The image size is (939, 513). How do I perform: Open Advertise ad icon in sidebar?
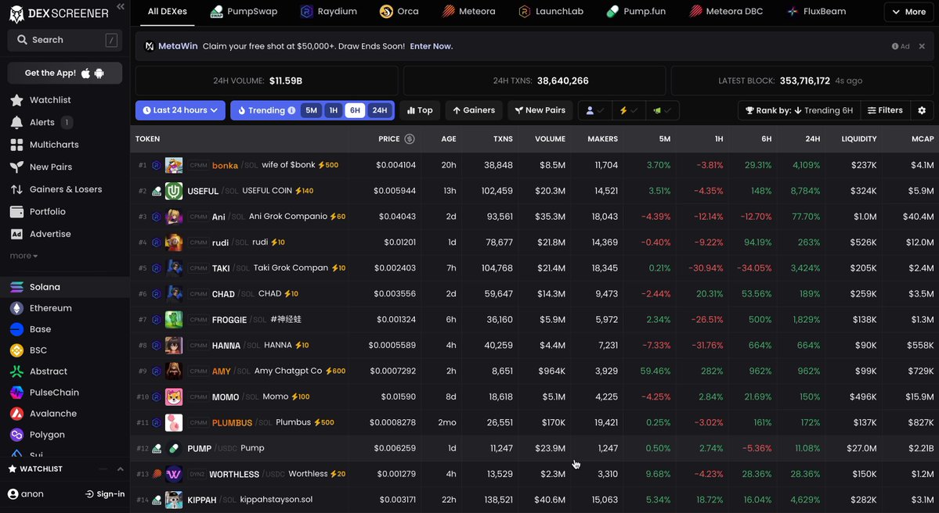coord(16,234)
